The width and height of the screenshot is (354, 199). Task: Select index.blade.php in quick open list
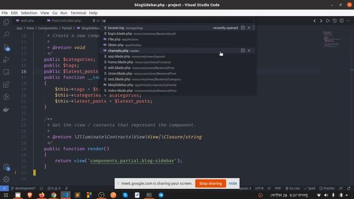177,91
